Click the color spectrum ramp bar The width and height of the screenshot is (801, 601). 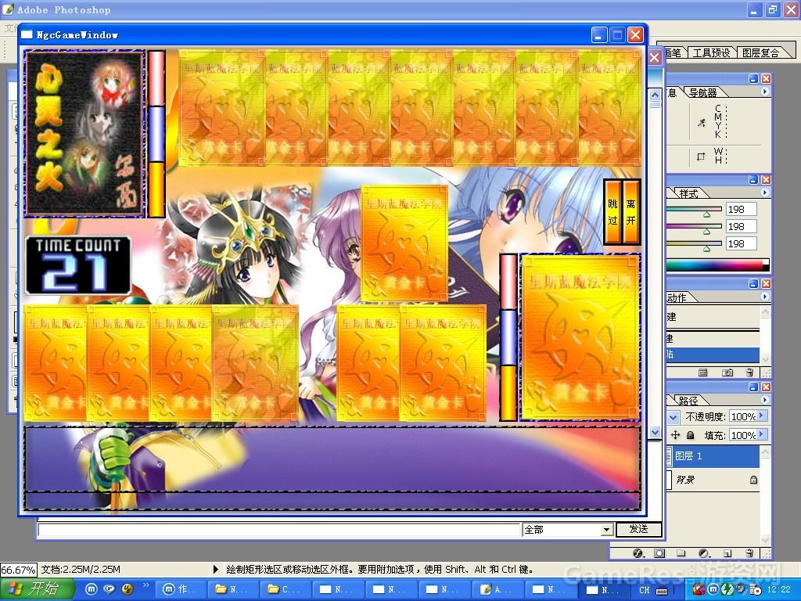click(x=717, y=265)
